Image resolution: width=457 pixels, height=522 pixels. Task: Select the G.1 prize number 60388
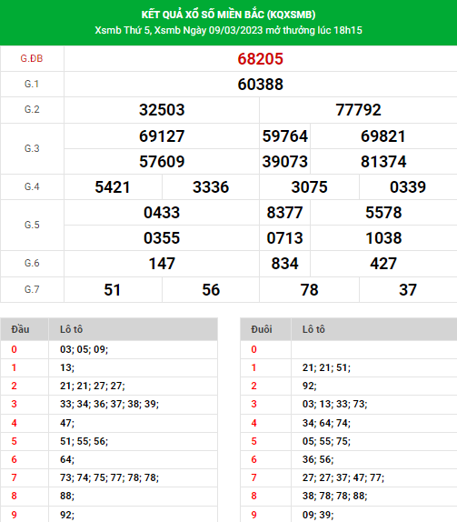(260, 85)
